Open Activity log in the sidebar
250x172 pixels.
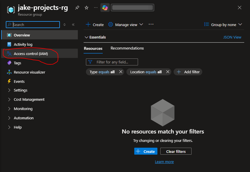[x=40, y=44]
